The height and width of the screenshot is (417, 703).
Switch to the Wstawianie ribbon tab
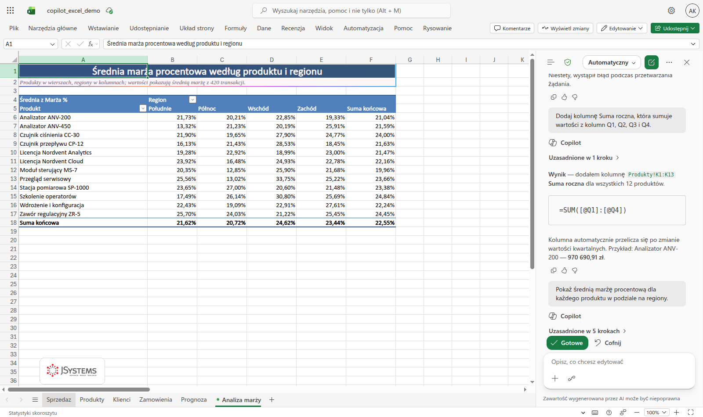tap(103, 28)
